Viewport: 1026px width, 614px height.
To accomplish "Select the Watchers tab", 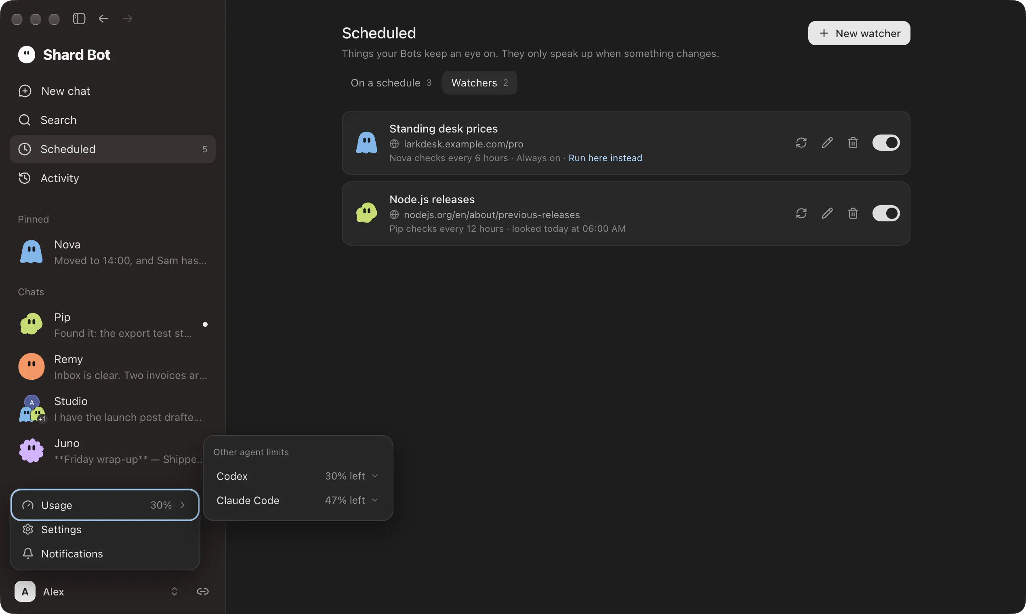I will (479, 83).
